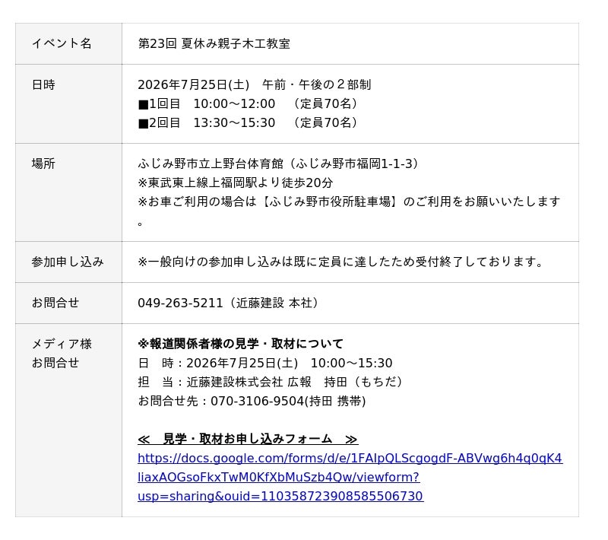Viewport: 608px width, 540px height.
Task: Click the event title 第23回 夏休み親子木工教室
Action: pyautogui.click(x=214, y=43)
